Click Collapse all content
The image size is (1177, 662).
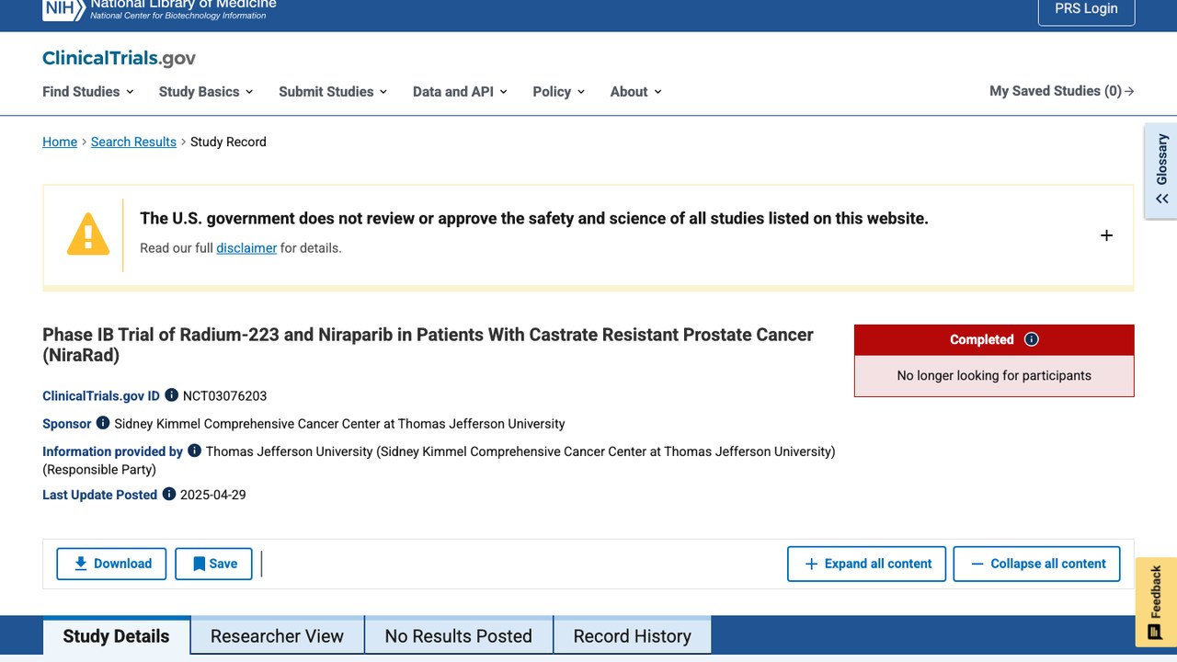click(1037, 564)
